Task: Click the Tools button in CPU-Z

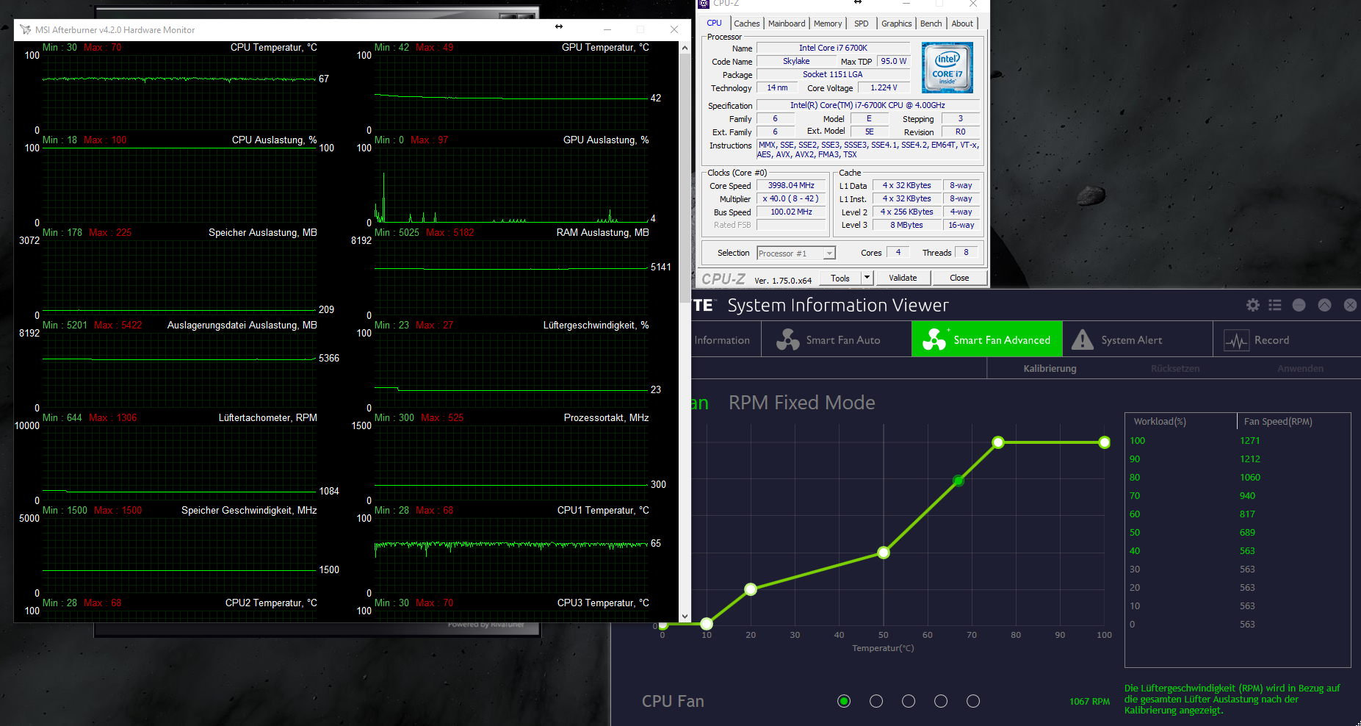Action: click(840, 278)
